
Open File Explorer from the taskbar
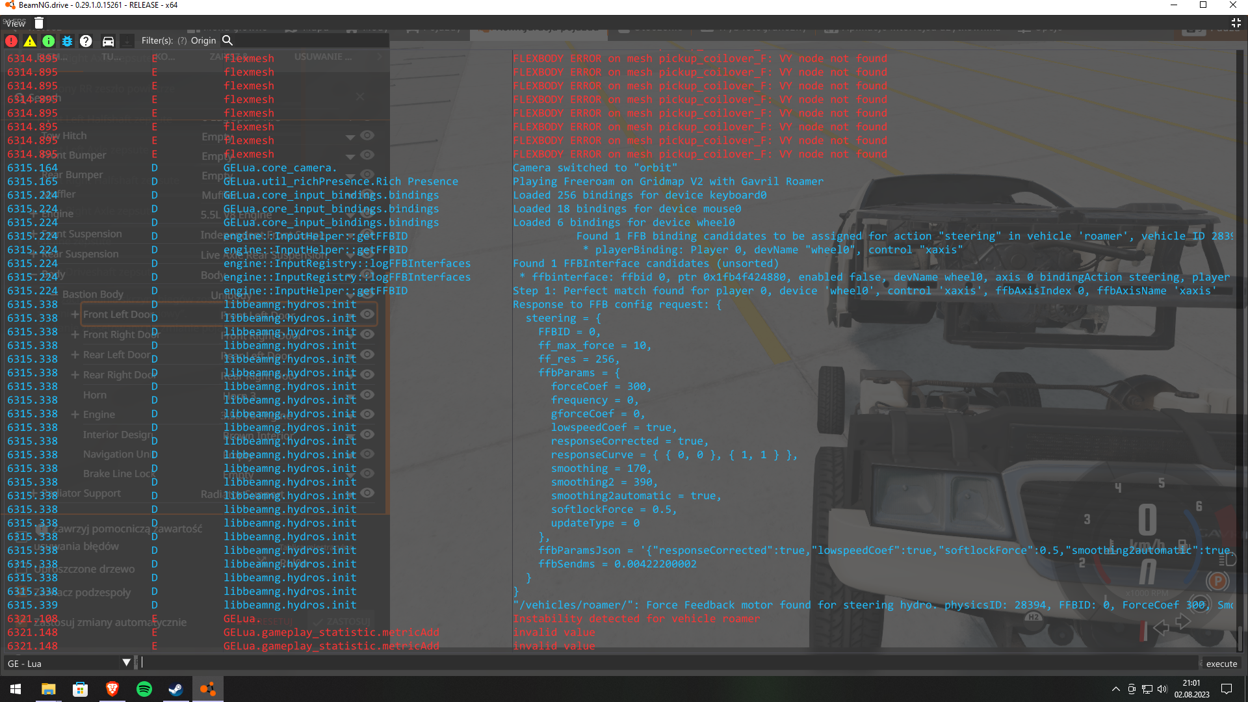point(48,689)
